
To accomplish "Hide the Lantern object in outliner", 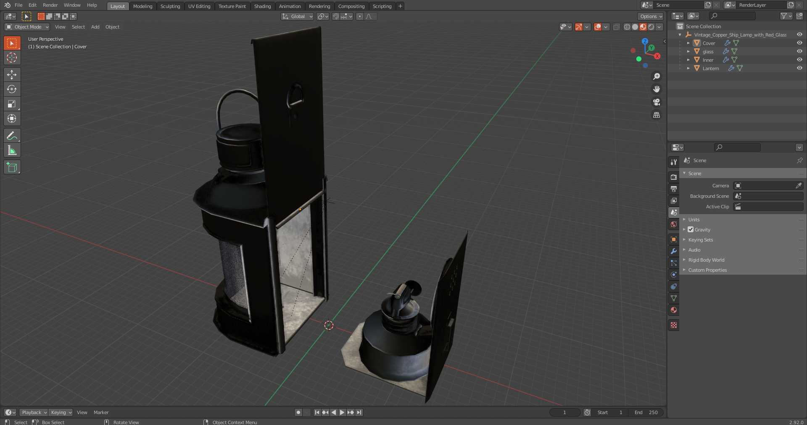I will pos(799,68).
